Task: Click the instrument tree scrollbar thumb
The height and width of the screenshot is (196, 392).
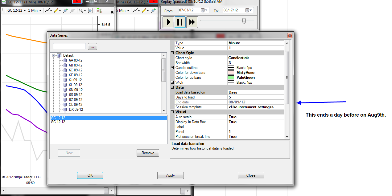Action: tap(164, 70)
